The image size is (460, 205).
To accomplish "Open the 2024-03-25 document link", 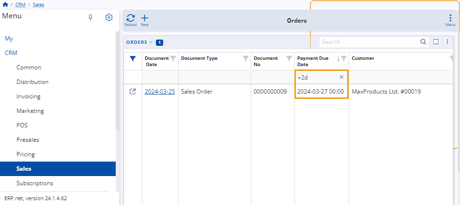I will [x=160, y=92].
